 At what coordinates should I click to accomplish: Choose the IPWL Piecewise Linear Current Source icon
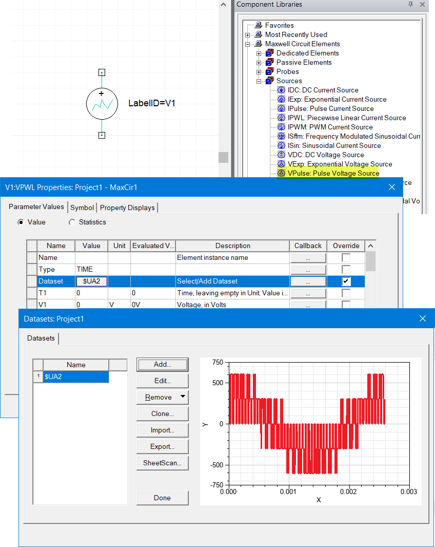(x=281, y=118)
